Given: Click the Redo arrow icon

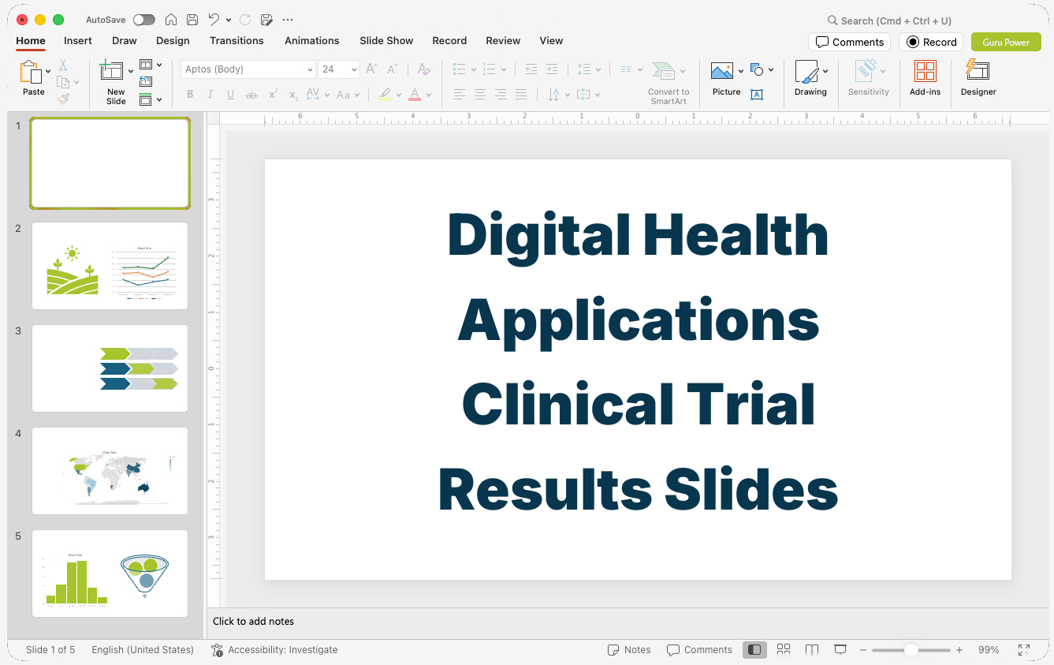Looking at the screenshot, I should click(x=245, y=20).
